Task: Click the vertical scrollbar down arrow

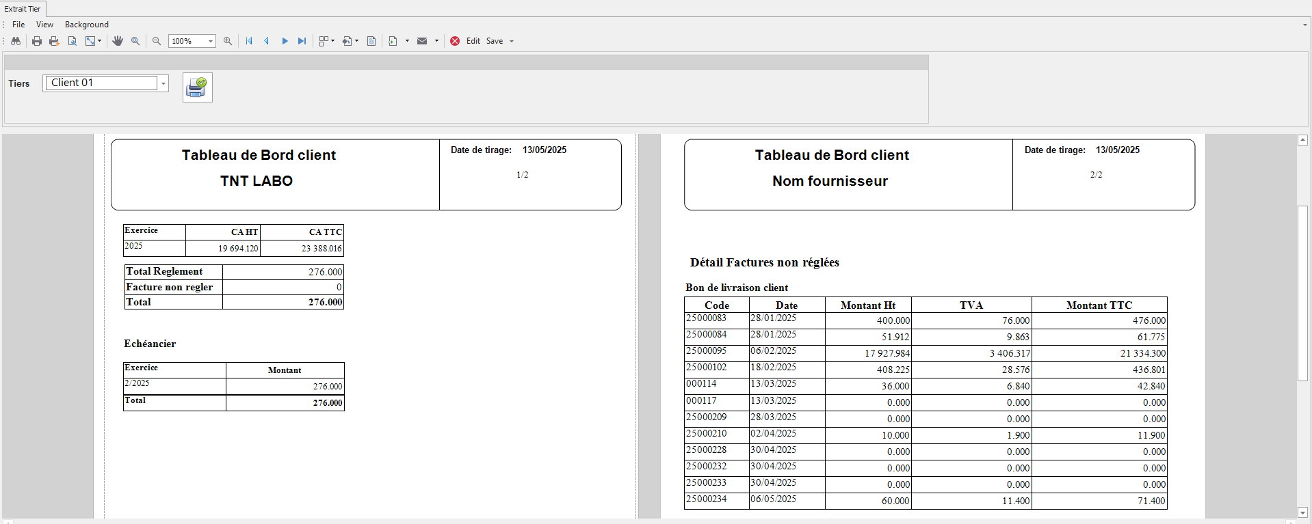Action: [x=1302, y=512]
